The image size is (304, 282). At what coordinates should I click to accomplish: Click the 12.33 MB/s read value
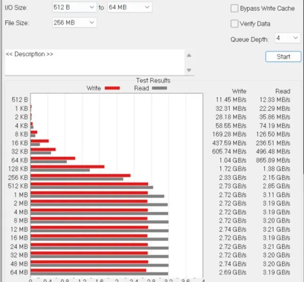tap(275, 100)
